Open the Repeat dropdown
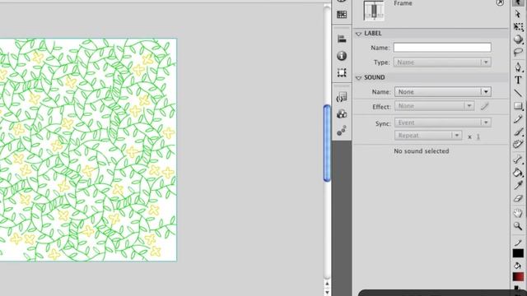 pyautogui.click(x=428, y=136)
